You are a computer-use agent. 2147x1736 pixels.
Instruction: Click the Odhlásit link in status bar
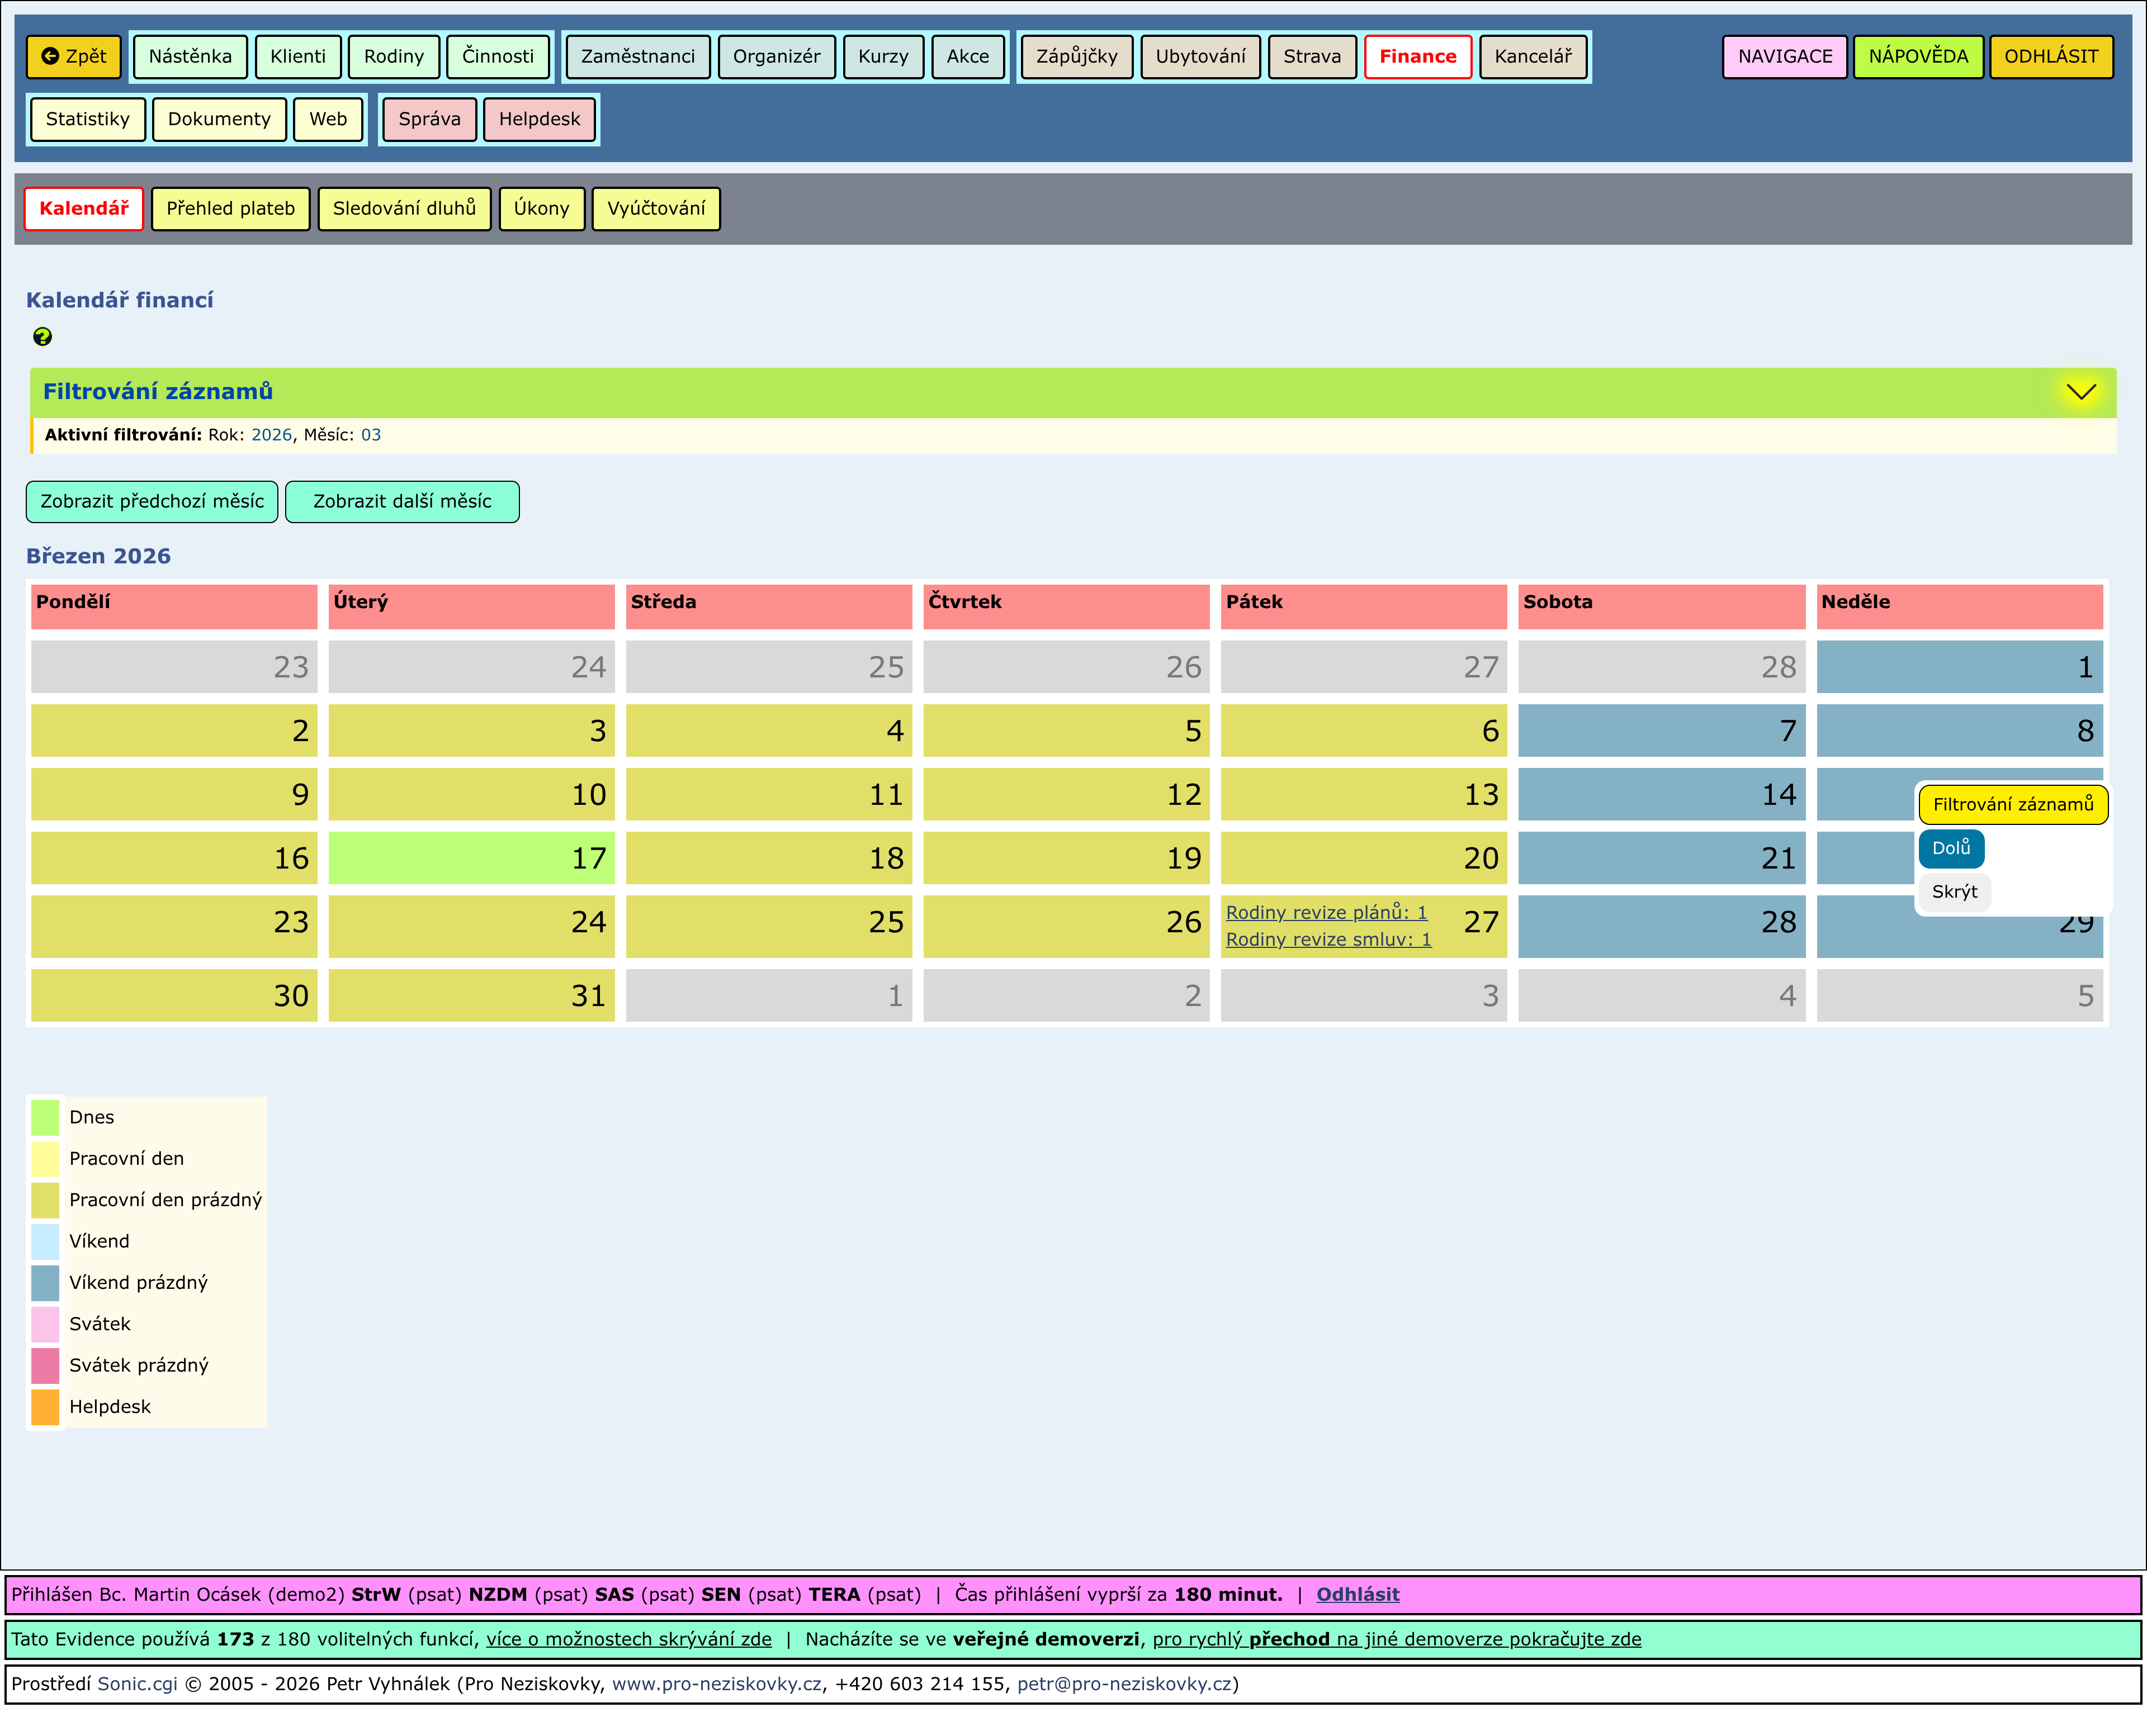1356,1595
